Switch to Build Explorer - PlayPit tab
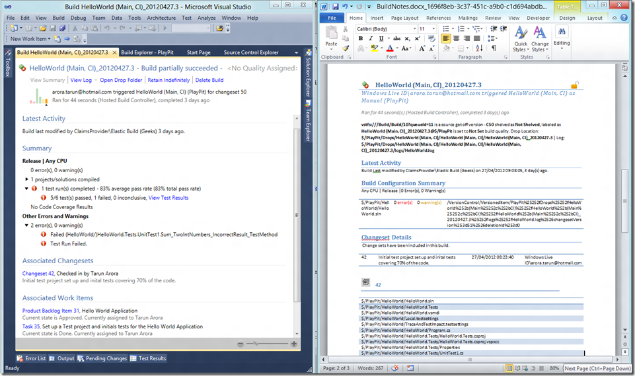Viewport: 635px width, 376px height. point(147,52)
